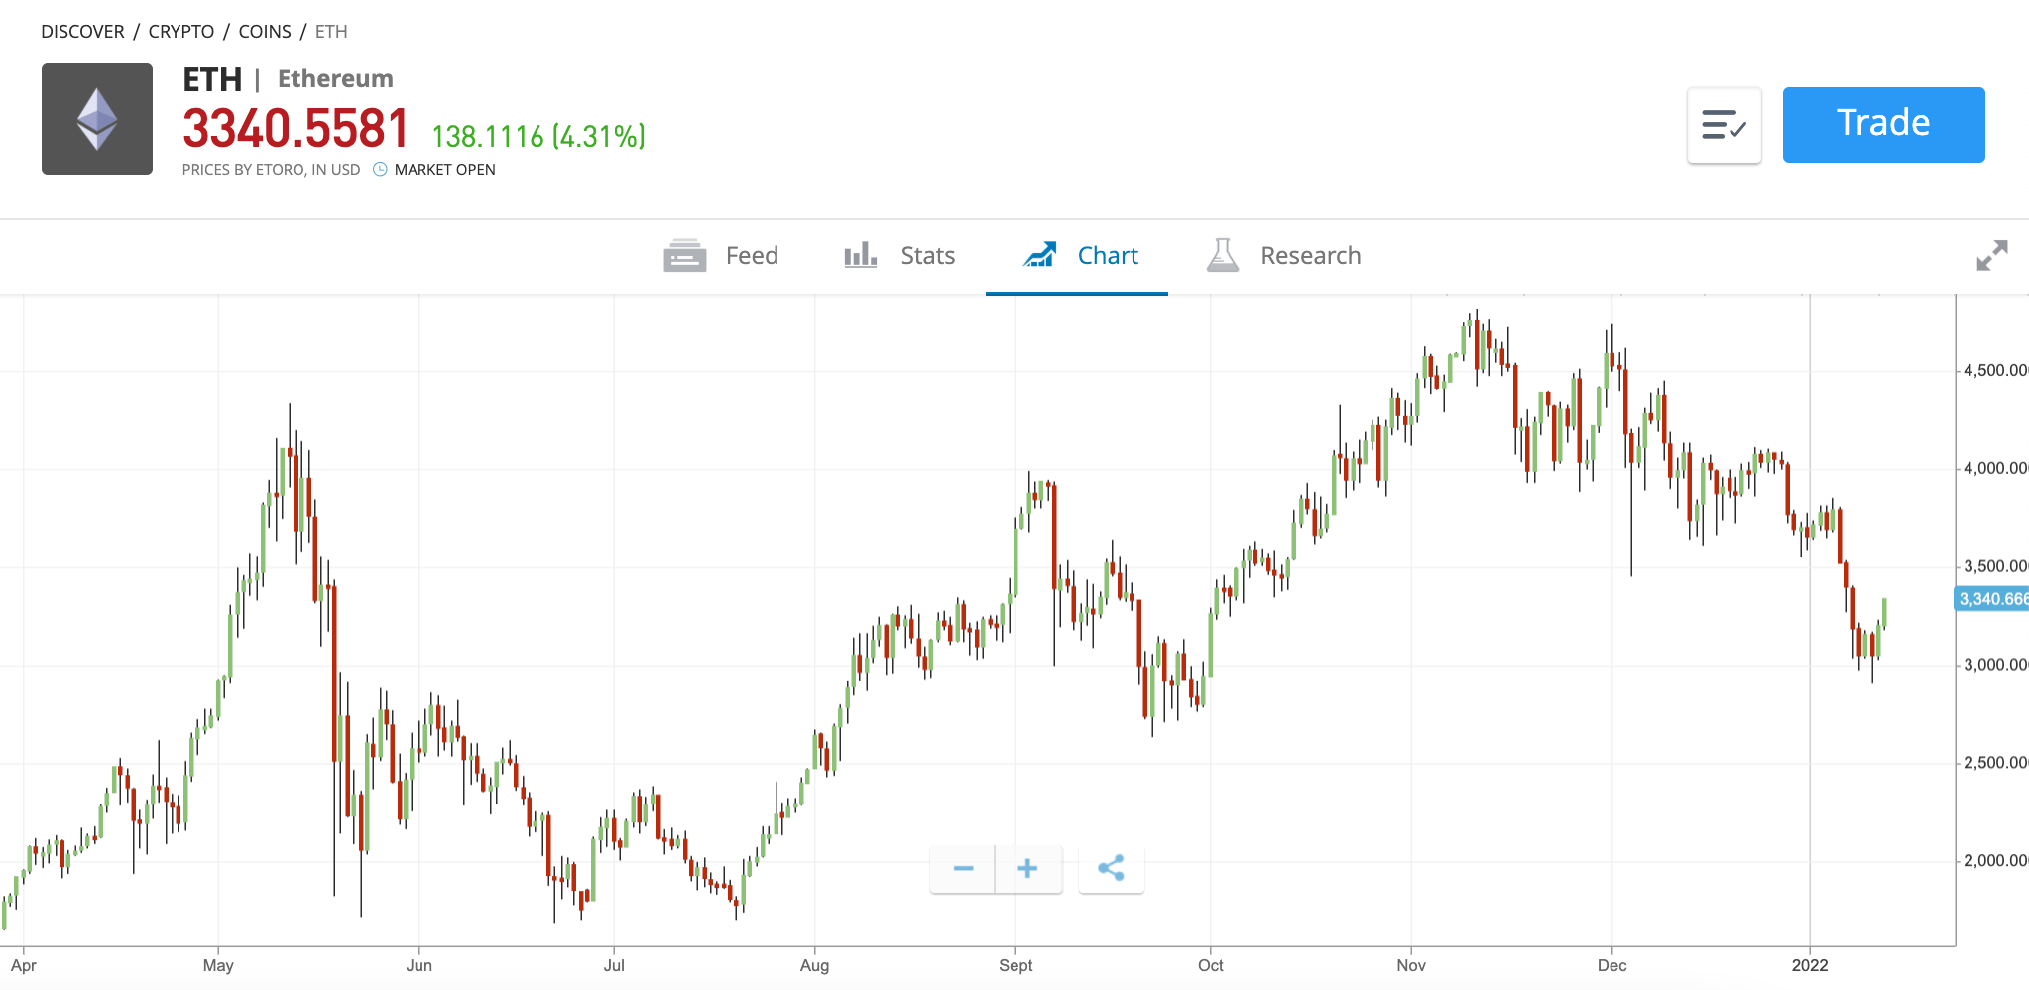This screenshot has height=990, width=2029.
Task: Switch to the Stats tab
Action: pyautogui.click(x=926, y=255)
